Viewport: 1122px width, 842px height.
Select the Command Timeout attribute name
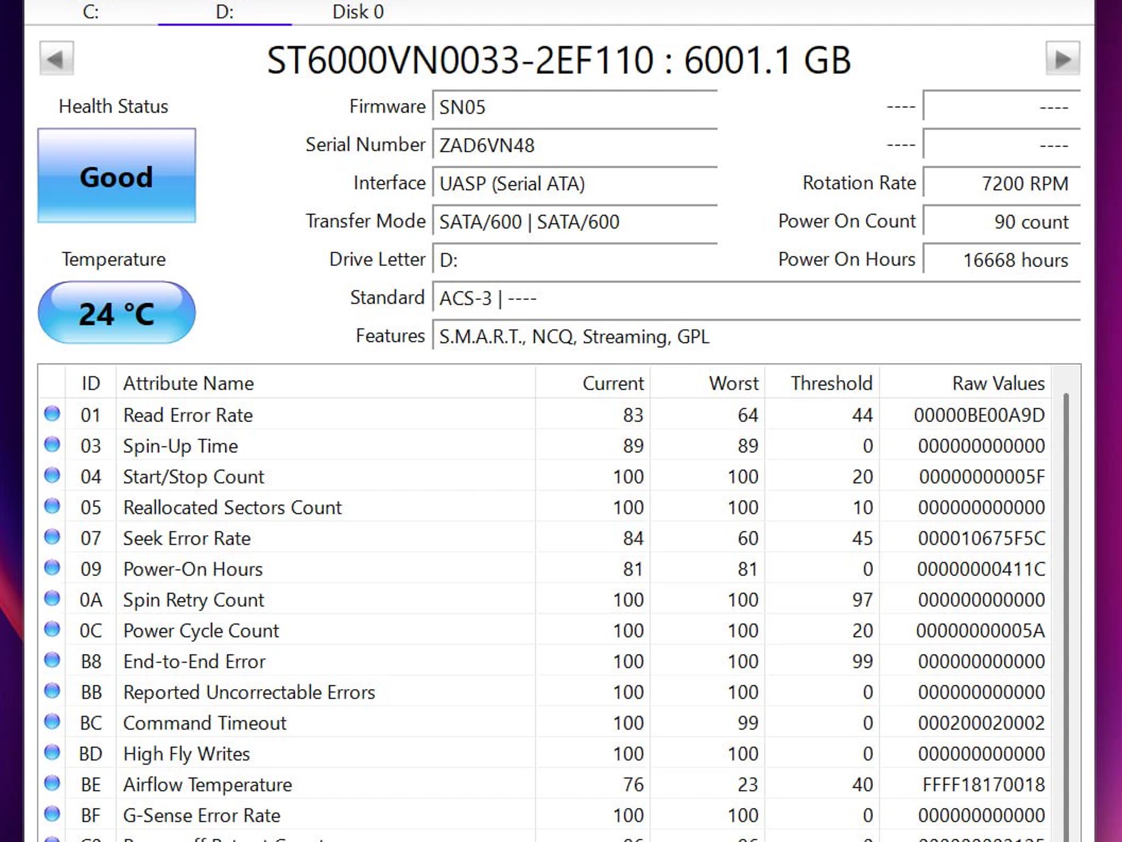pos(205,723)
